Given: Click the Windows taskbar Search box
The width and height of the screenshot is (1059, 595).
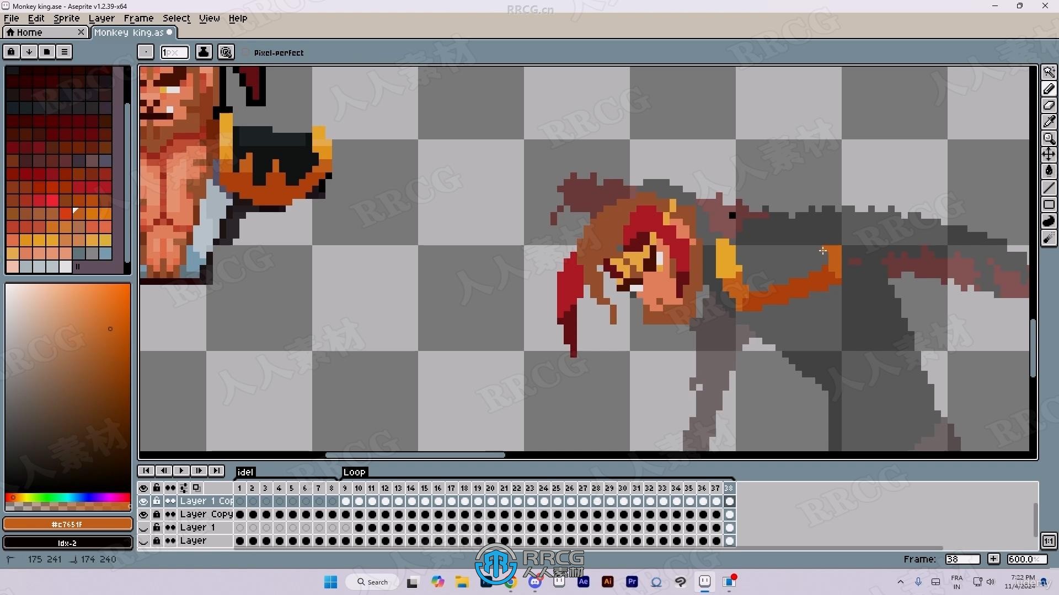Looking at the screenshot, I should tap(372, 582).
